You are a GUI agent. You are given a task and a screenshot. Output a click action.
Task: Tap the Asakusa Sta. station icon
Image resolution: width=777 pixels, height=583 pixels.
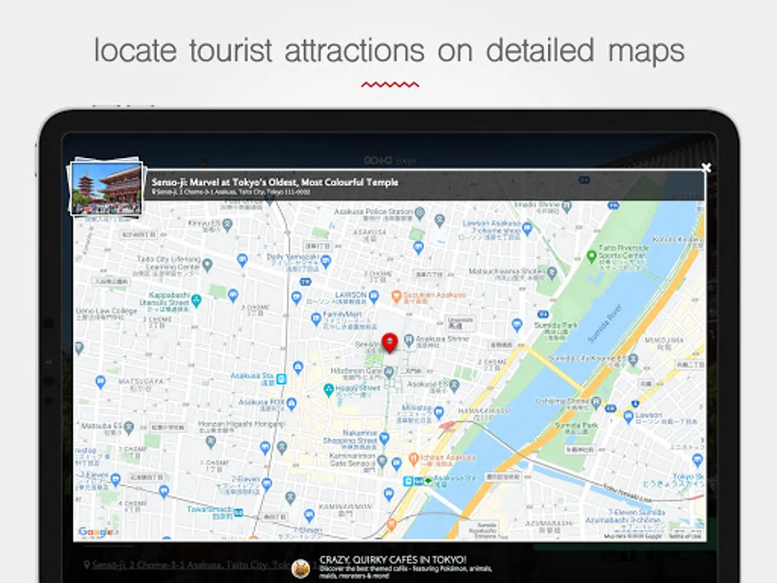[x=281, y=379]
